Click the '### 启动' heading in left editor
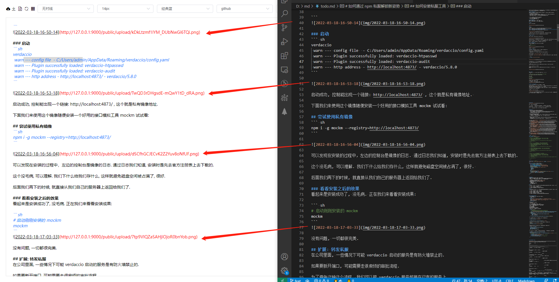Viewport: 559px width, 282px height. click(x=21, y=43)
